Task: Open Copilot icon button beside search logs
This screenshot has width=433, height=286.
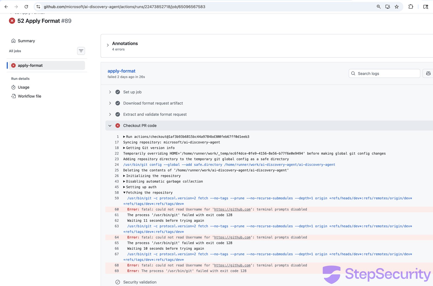Action: tap(428, 73)
